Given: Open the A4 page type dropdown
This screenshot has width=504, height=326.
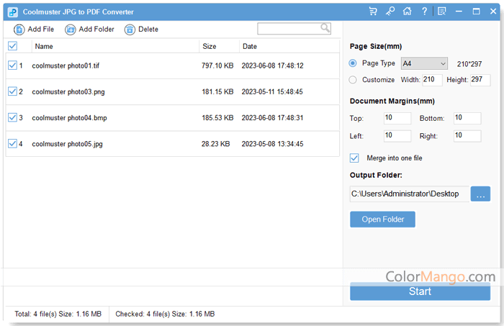Looking at the screenshot, I should click(x=424, y=63).
